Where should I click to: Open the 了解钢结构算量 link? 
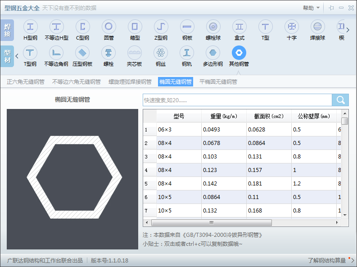(x=327, y=260)
